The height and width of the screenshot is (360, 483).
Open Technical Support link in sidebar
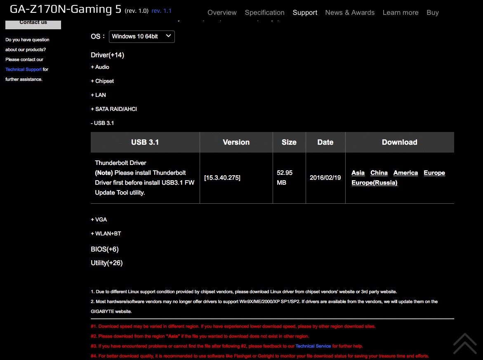coord(24,70)
